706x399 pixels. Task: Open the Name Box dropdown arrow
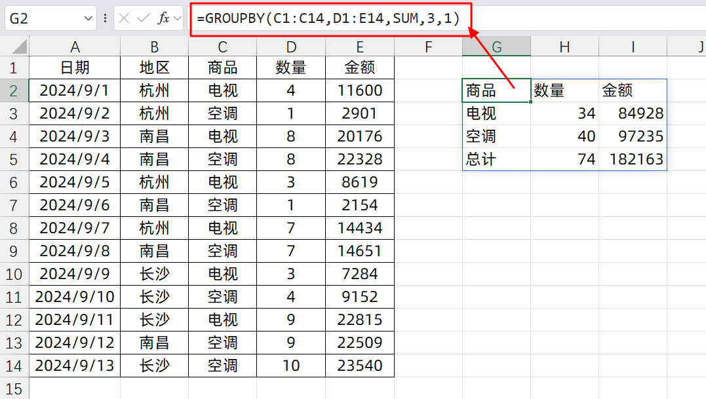pyautogui.click(x=88, y=18)
